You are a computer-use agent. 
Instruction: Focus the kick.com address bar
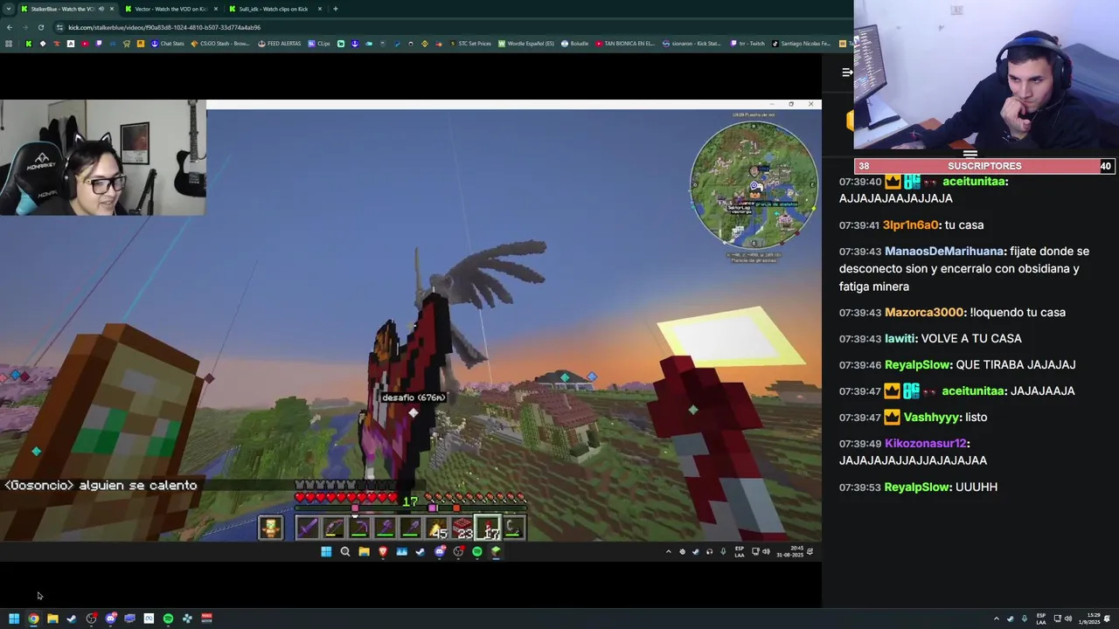point(164,27)
